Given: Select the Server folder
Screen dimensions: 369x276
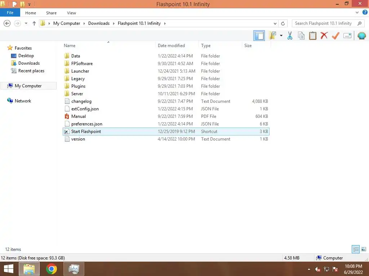Looking at the screenshot, I should pyautogui.click(x=166, y=94).
